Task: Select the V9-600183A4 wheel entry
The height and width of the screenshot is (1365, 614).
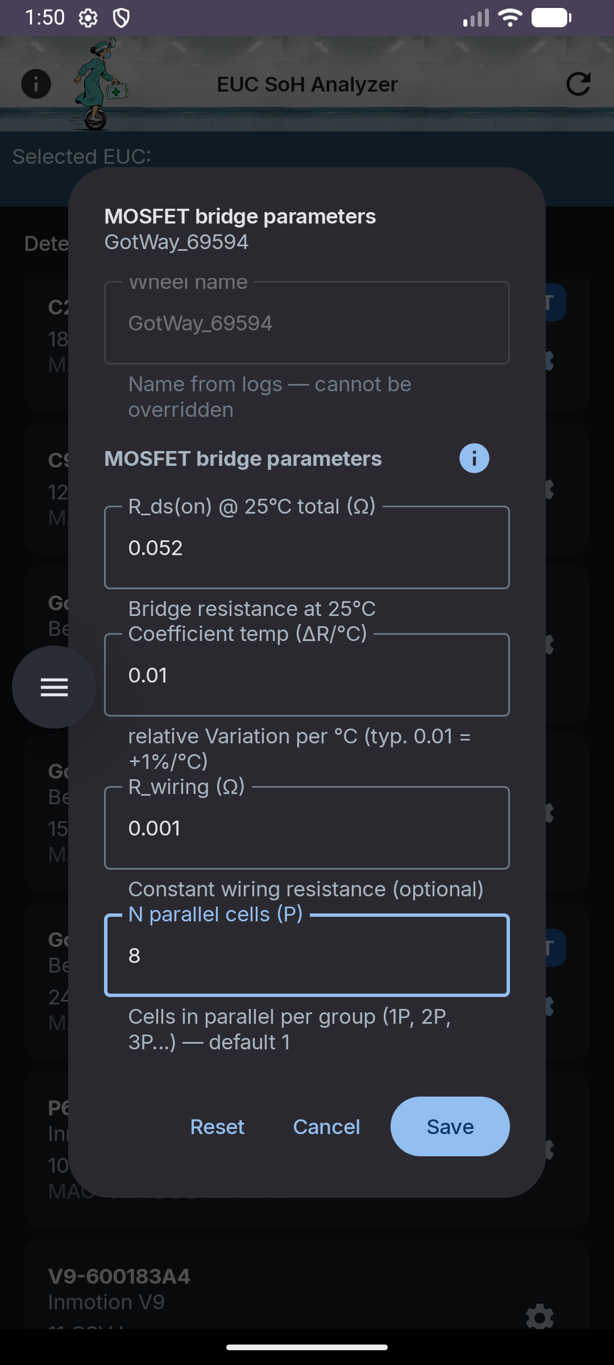Action: click(307, 1288)
